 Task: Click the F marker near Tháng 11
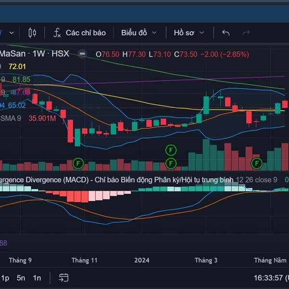78,163
